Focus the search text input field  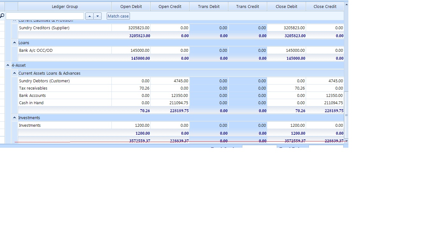[45, 16]
